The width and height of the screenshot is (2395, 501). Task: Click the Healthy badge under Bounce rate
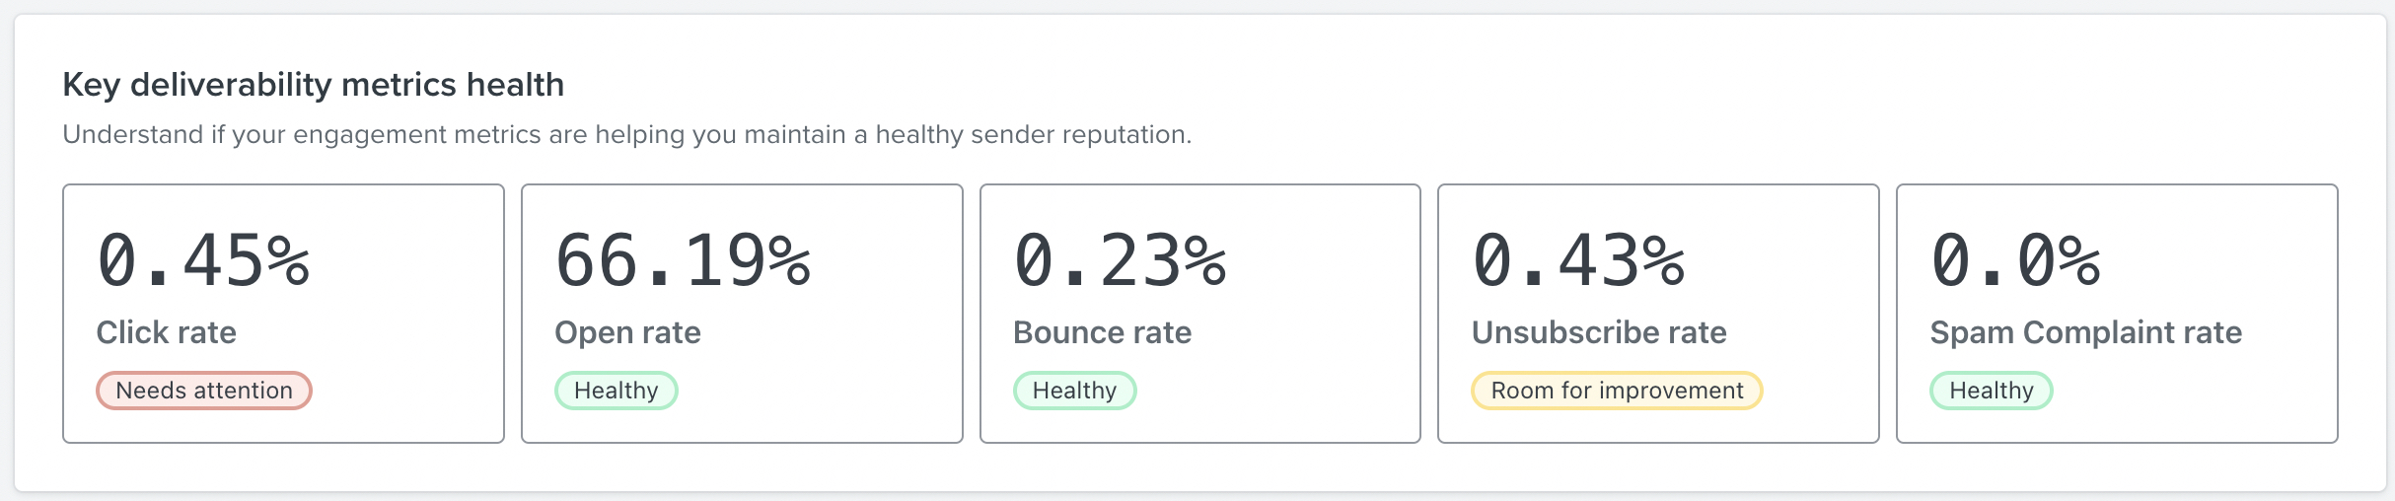coord(1074,391)
